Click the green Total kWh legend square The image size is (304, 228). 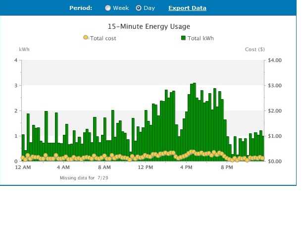(x=183, y=38)
